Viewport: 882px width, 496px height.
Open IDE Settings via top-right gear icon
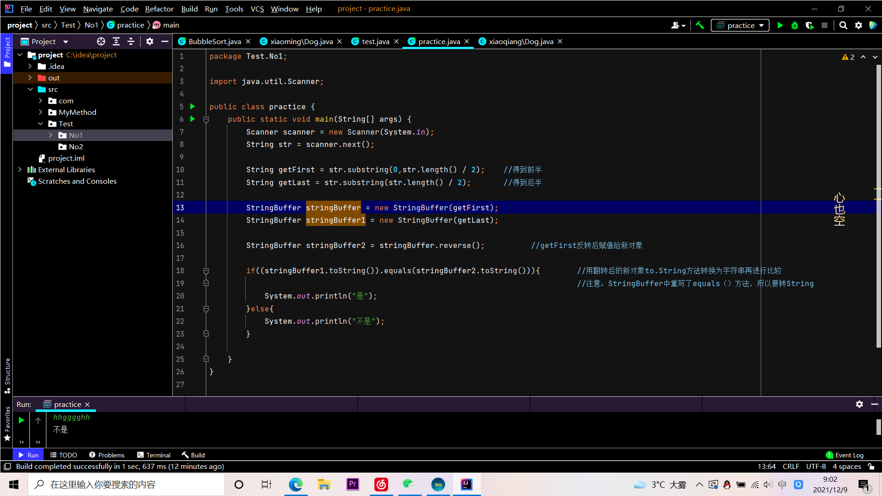[859, 25]
